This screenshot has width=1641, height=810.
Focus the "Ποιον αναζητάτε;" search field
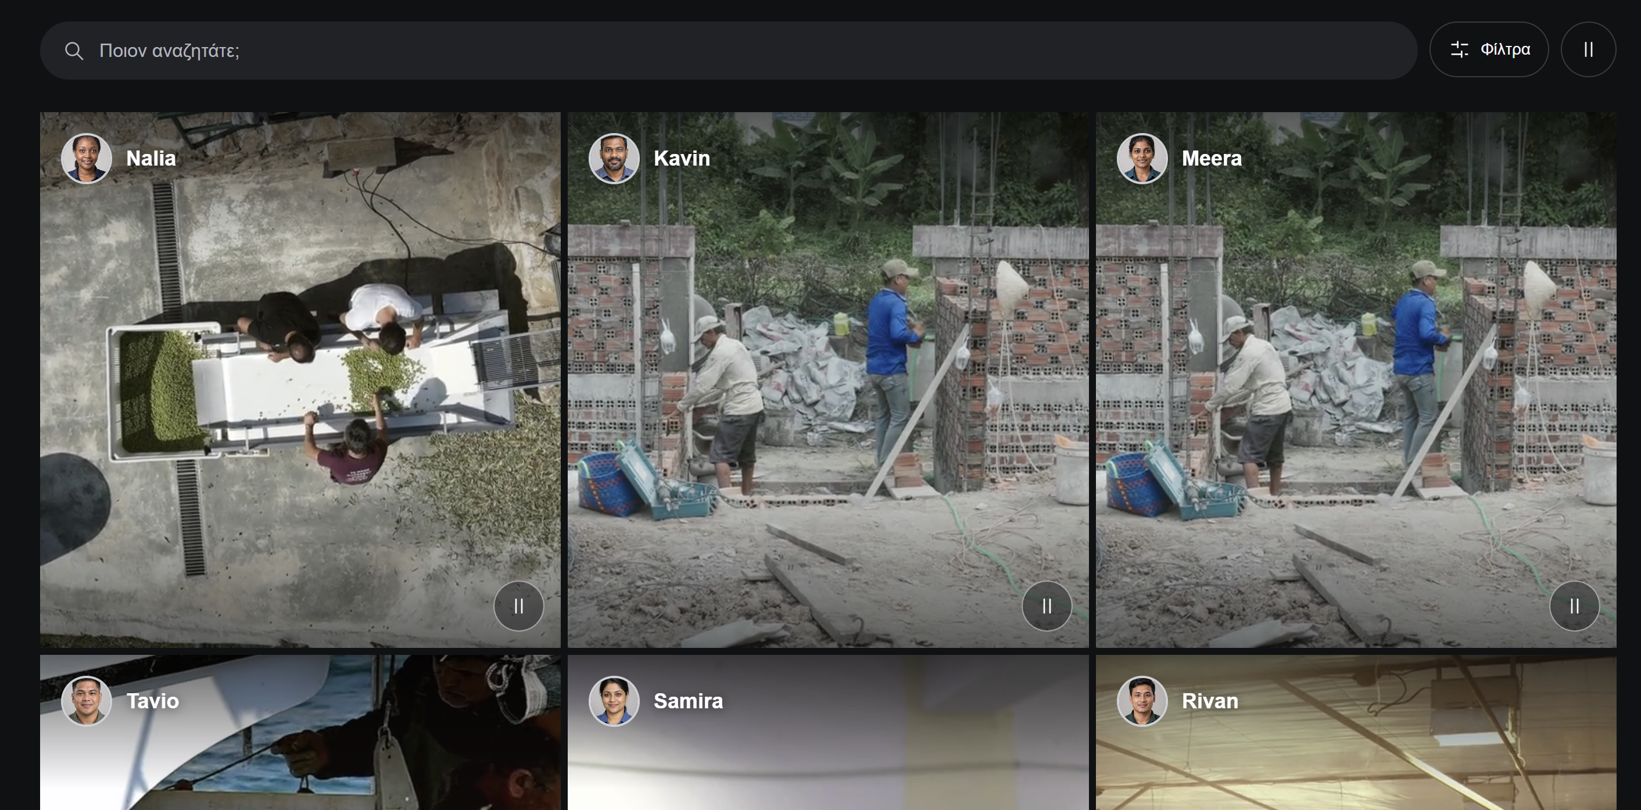point(728,51)
